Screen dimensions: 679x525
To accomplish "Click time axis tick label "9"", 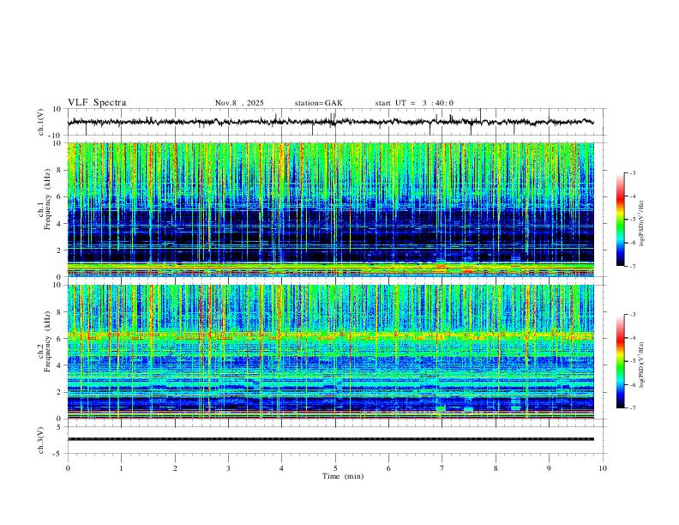I will point(549,468).
